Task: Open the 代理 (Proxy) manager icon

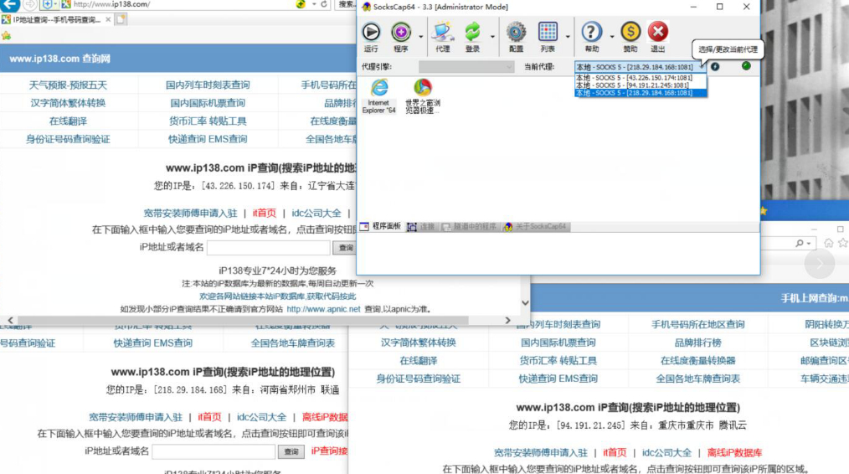Action: coord(442,32)
